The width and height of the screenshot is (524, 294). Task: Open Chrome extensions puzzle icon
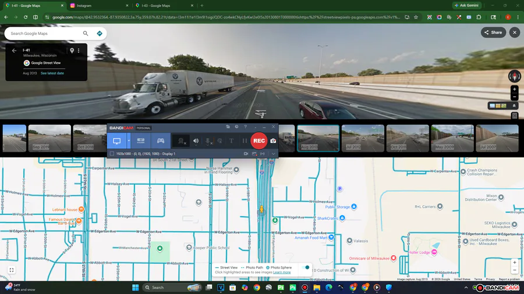pyautogui.click(x=479, y=17)
